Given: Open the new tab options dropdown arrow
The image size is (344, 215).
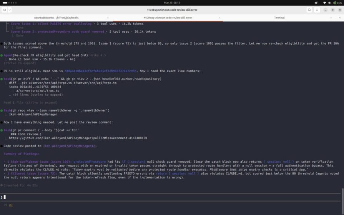Looking at the screenshot, I should pos(10,10).
